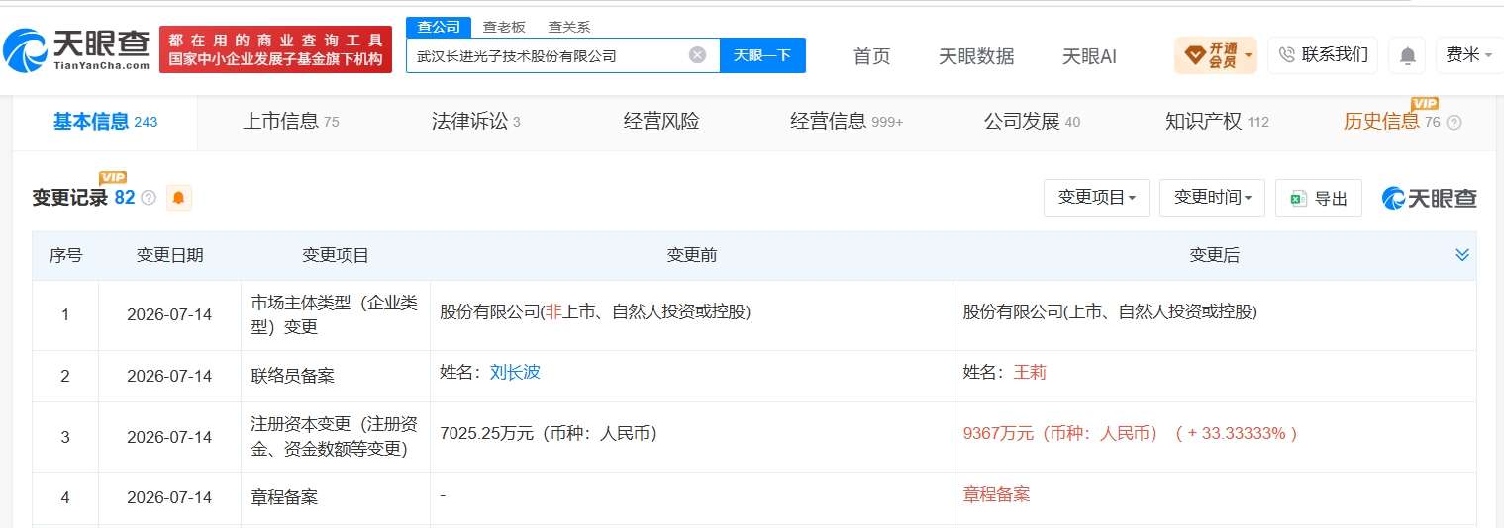Switch to the 公司发展 tab
1504x528 pixels.
(x=1032, y=122)
